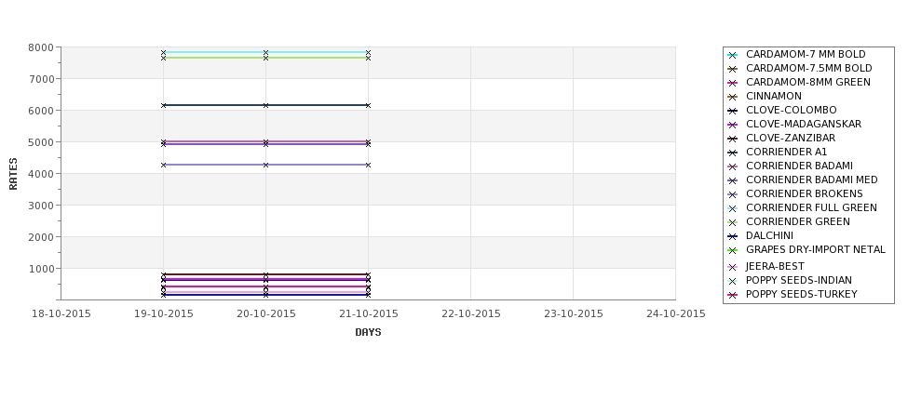Click the JEERA-BEST legend marker icon
Image resolution: width=908 pixels, height=399 pixels.
[733, 267]
